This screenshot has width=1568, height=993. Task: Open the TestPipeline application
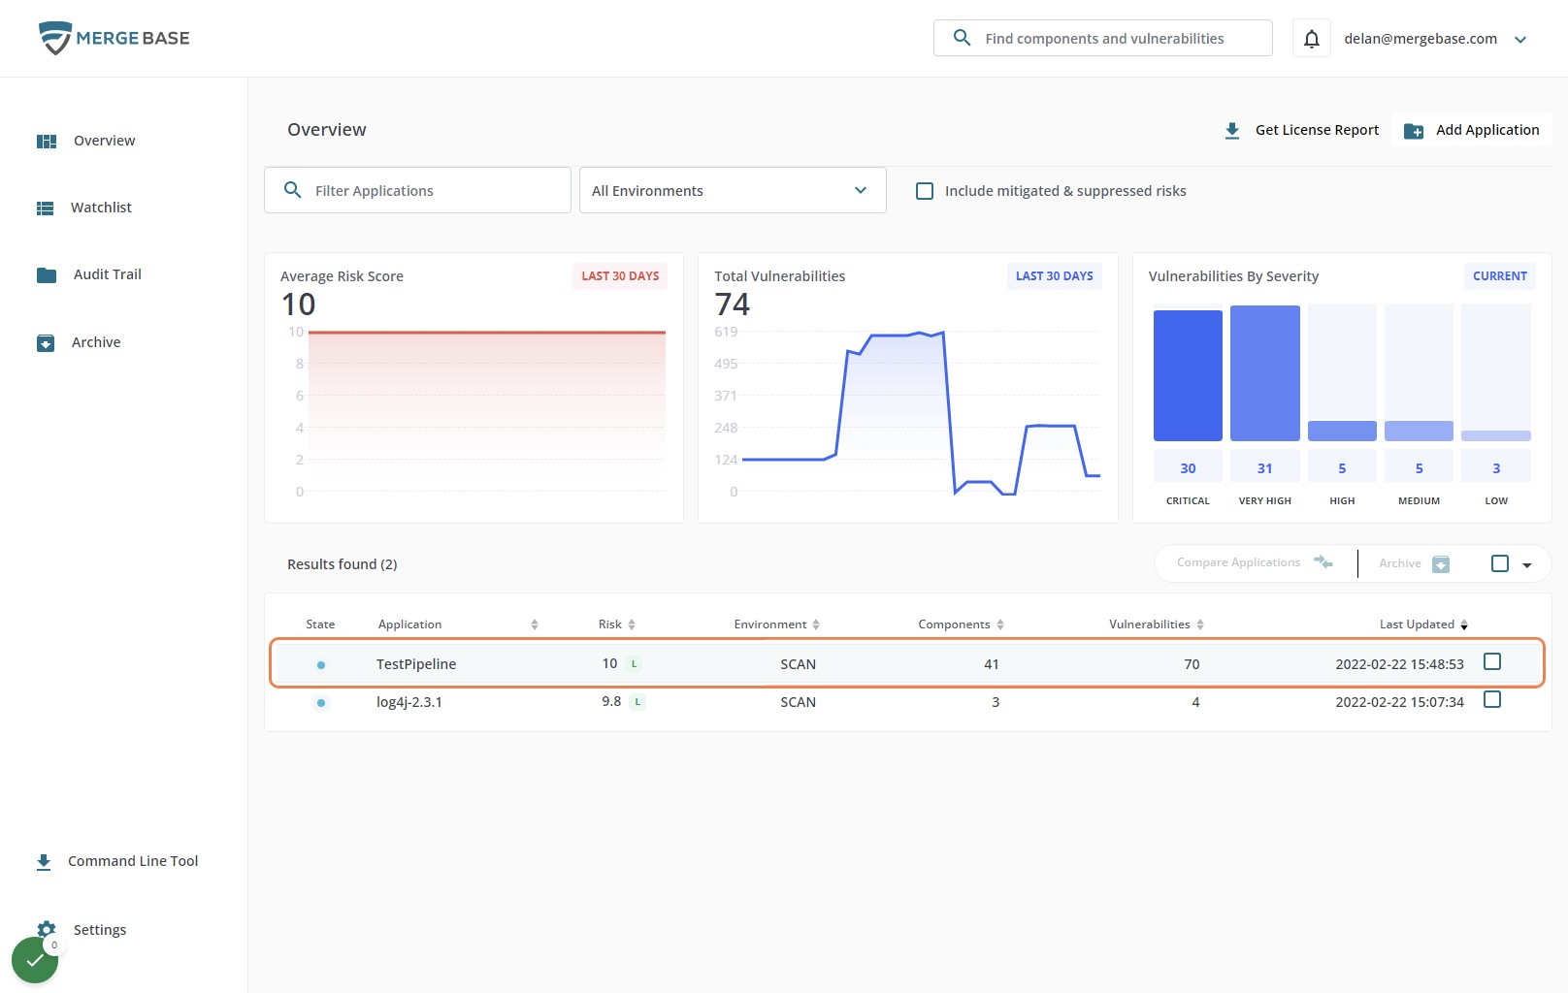pyautogui.click(x=416, y=664)
